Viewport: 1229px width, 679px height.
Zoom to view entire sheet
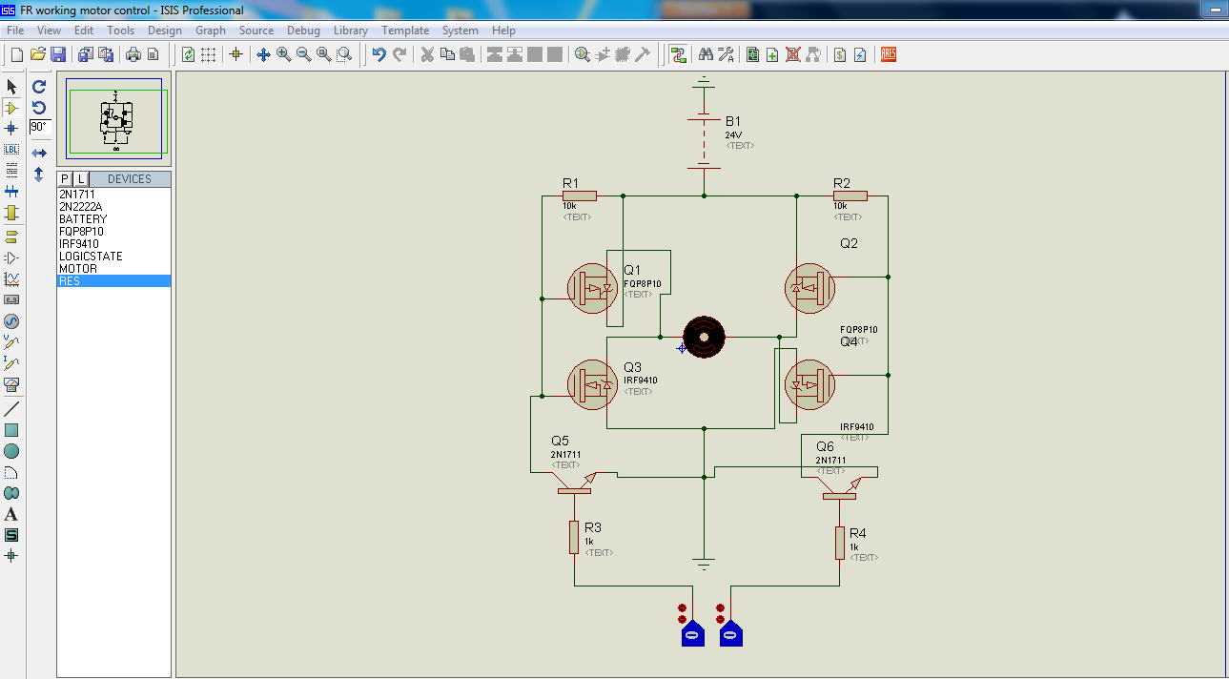324,54
